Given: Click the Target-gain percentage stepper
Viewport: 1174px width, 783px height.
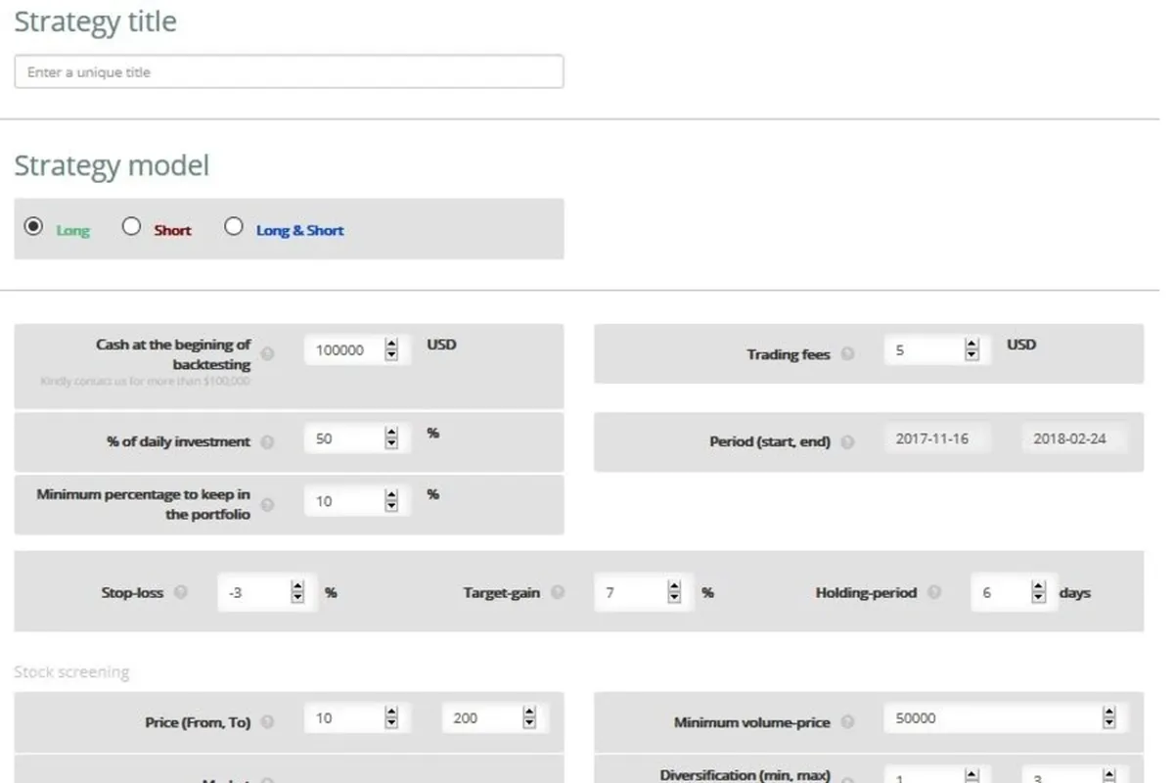Looking at the screenshot, I should tap(674, 592).
